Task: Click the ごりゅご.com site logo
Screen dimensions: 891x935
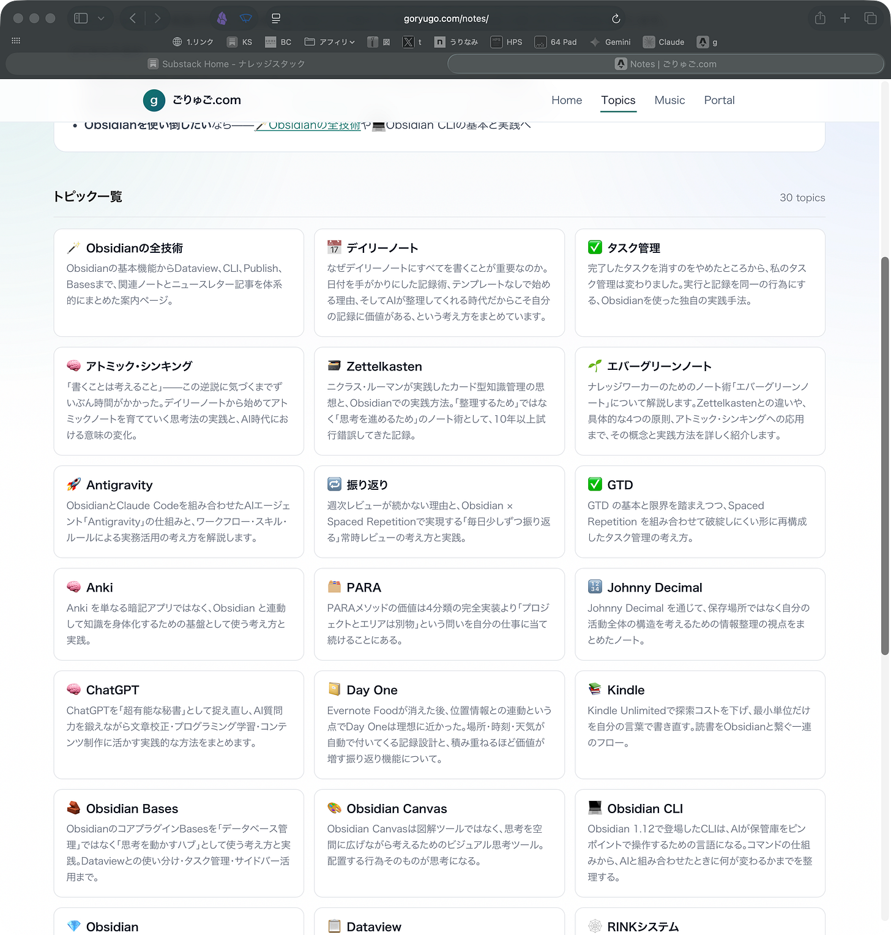Action: 192,100
